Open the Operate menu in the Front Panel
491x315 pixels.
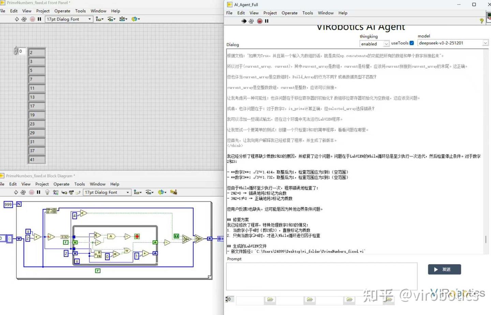(x=62, y=11)
